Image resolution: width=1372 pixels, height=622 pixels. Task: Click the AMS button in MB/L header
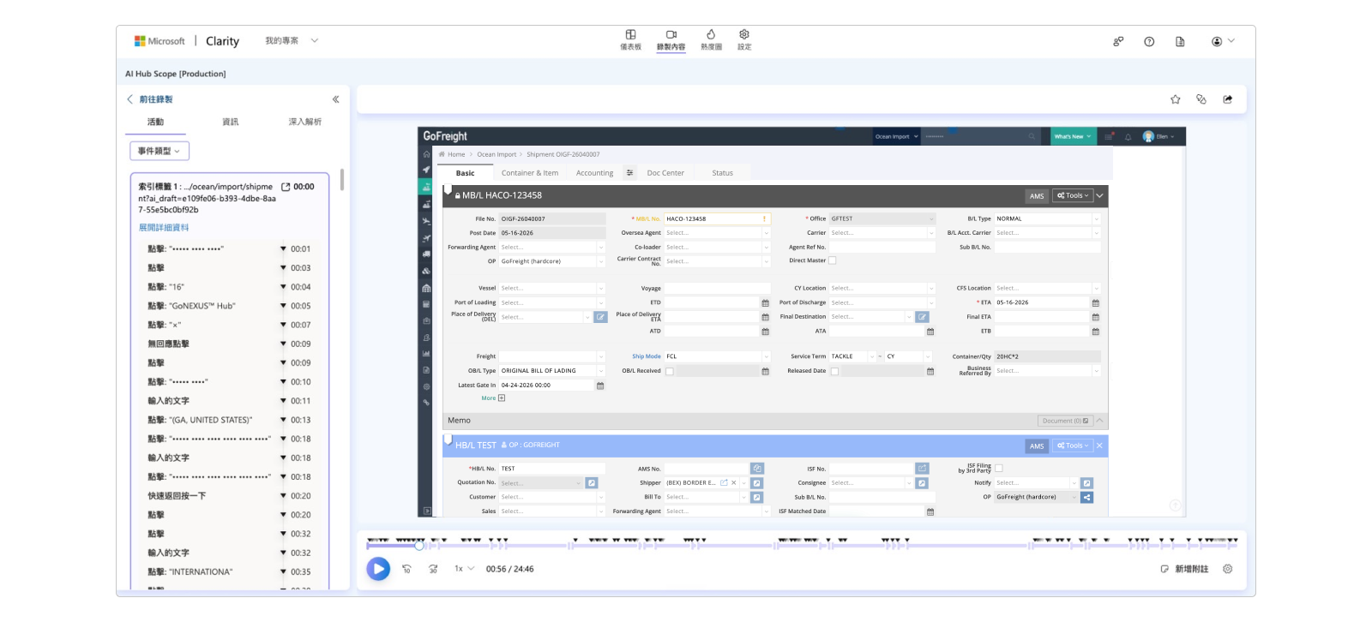pos(1037,196)
